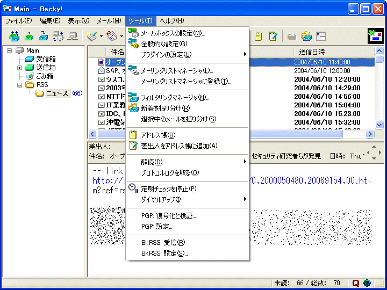Select 差出人をアドレス帳に追加(A)... entry
This screenshot has height=290, width=387.
188,146
